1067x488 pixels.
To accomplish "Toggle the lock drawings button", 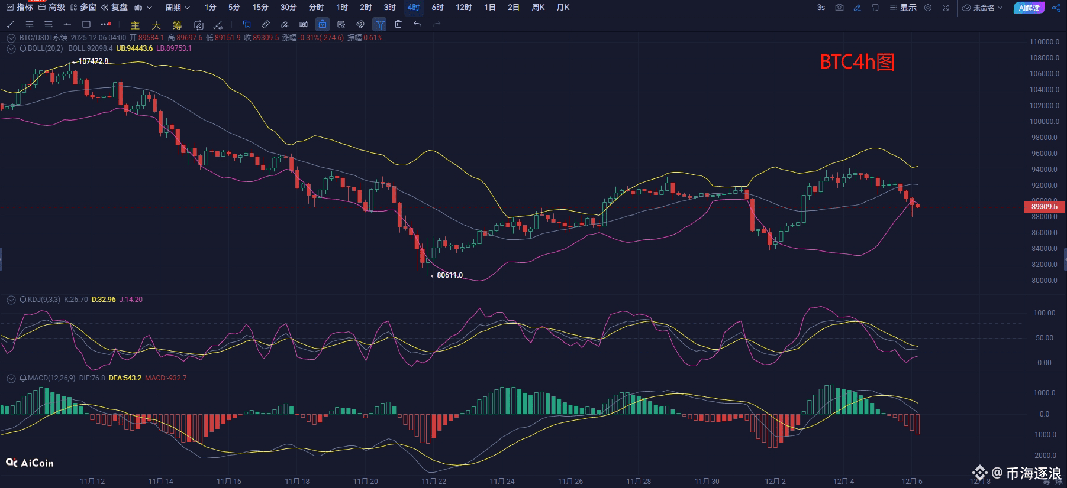I will click(x=322, y=24).
